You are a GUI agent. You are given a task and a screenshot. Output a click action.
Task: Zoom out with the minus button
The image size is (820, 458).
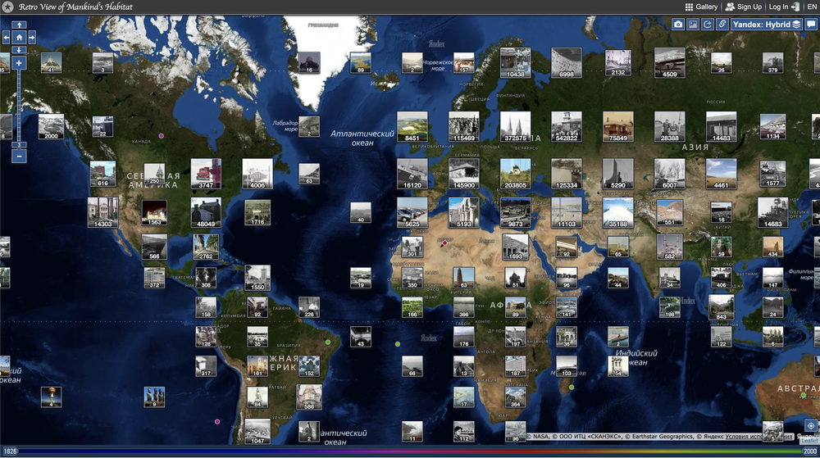19,156
